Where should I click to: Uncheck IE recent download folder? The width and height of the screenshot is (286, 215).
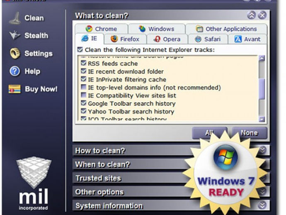[84, 71]
